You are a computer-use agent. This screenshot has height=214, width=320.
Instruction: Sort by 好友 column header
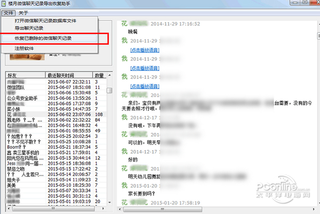[x=25, y=76]
